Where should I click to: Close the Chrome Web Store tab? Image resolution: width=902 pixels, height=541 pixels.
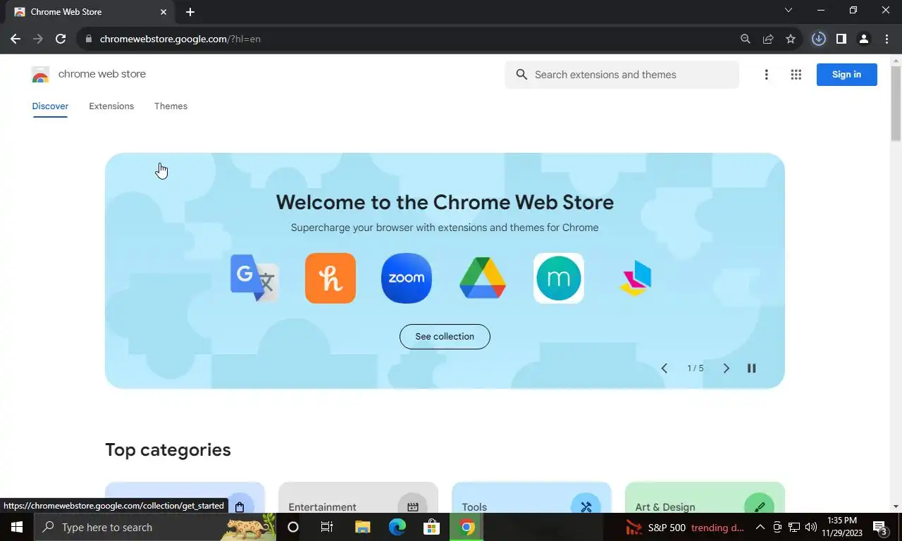tap(163, 12)
